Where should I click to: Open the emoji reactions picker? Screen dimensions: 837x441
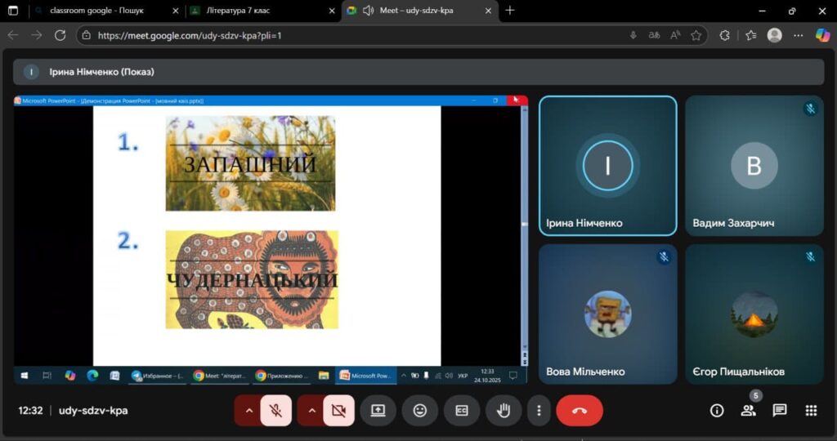(420, 411)
